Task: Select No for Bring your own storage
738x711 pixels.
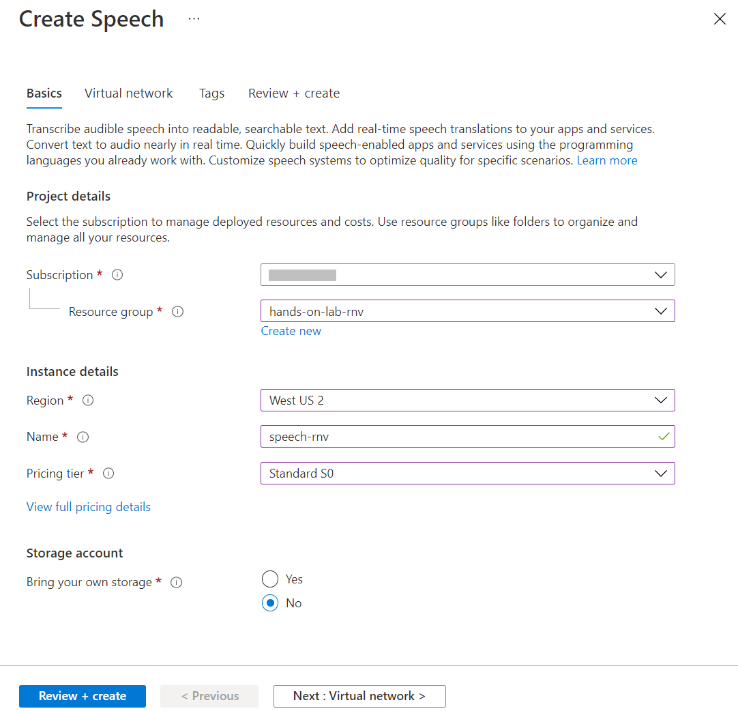Action: tap(270, 603)
